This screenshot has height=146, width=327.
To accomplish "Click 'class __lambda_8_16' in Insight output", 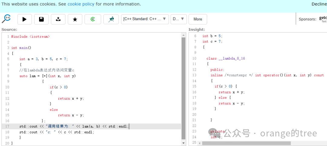I will 226,58.
